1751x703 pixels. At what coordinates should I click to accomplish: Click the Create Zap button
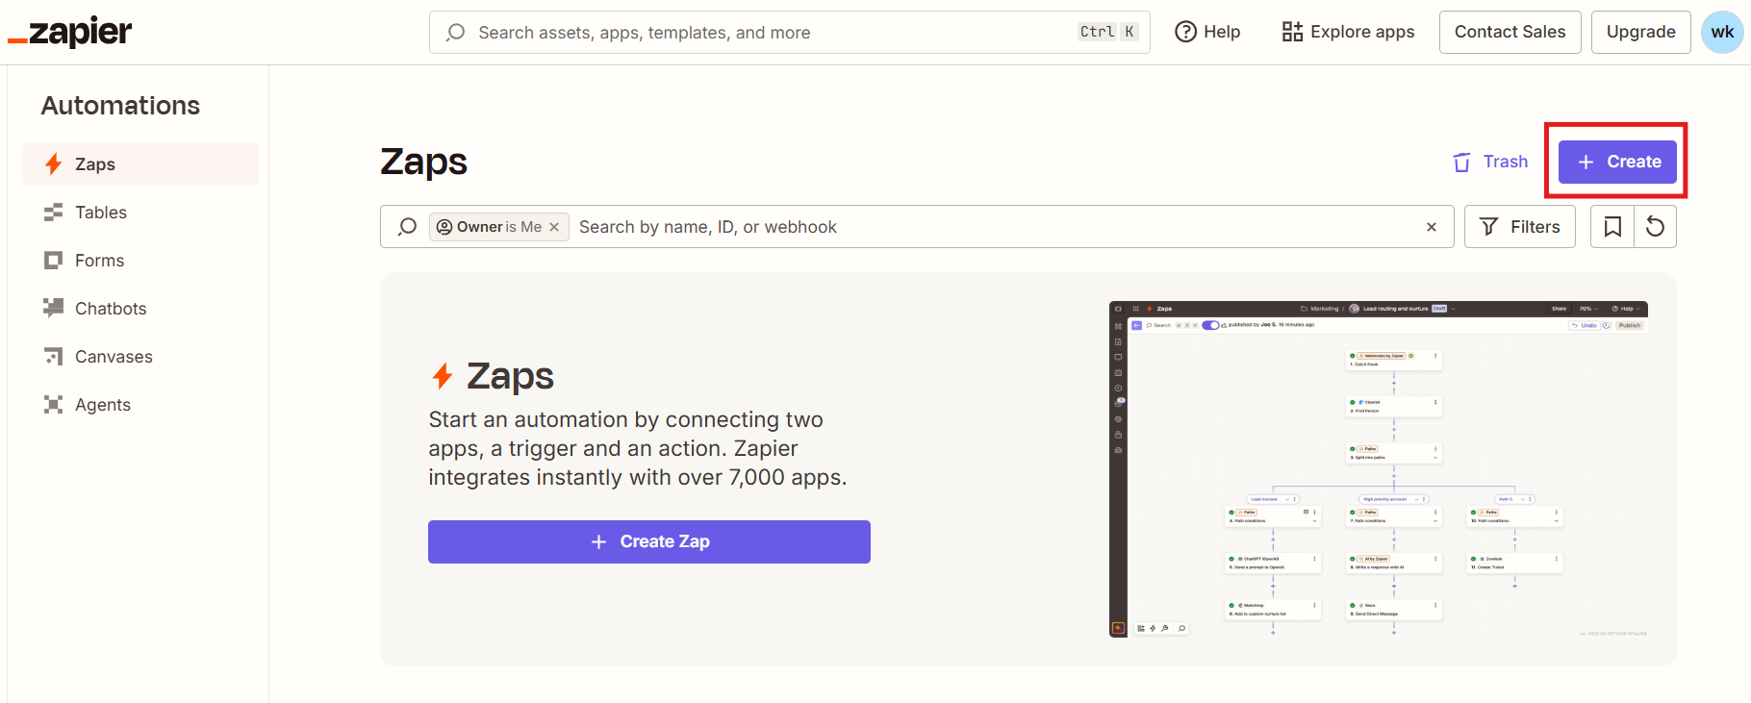[649, 541]
